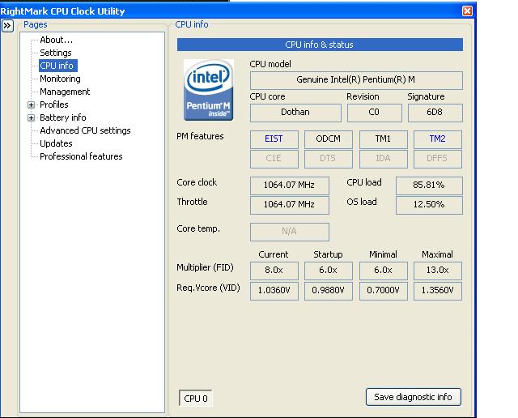Select Profiles in the pages tree
518x418 pixels.
click(x=54, y=104)
